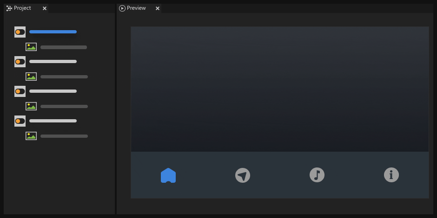This screenshot has height=218, width=437.
Task: Select the third image node icon
Action: pos(31,106)
